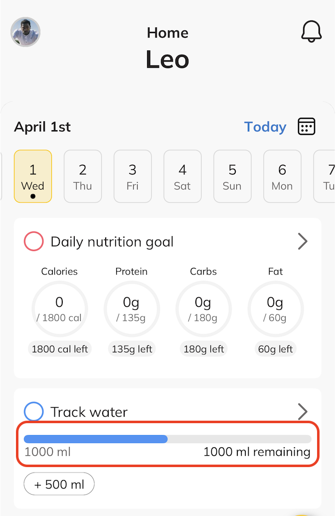Expand Daily nutrition goal details
Image resolution: width=336 pixels, height=516 pixels.
pyautogui.click(x=303, y=242)
